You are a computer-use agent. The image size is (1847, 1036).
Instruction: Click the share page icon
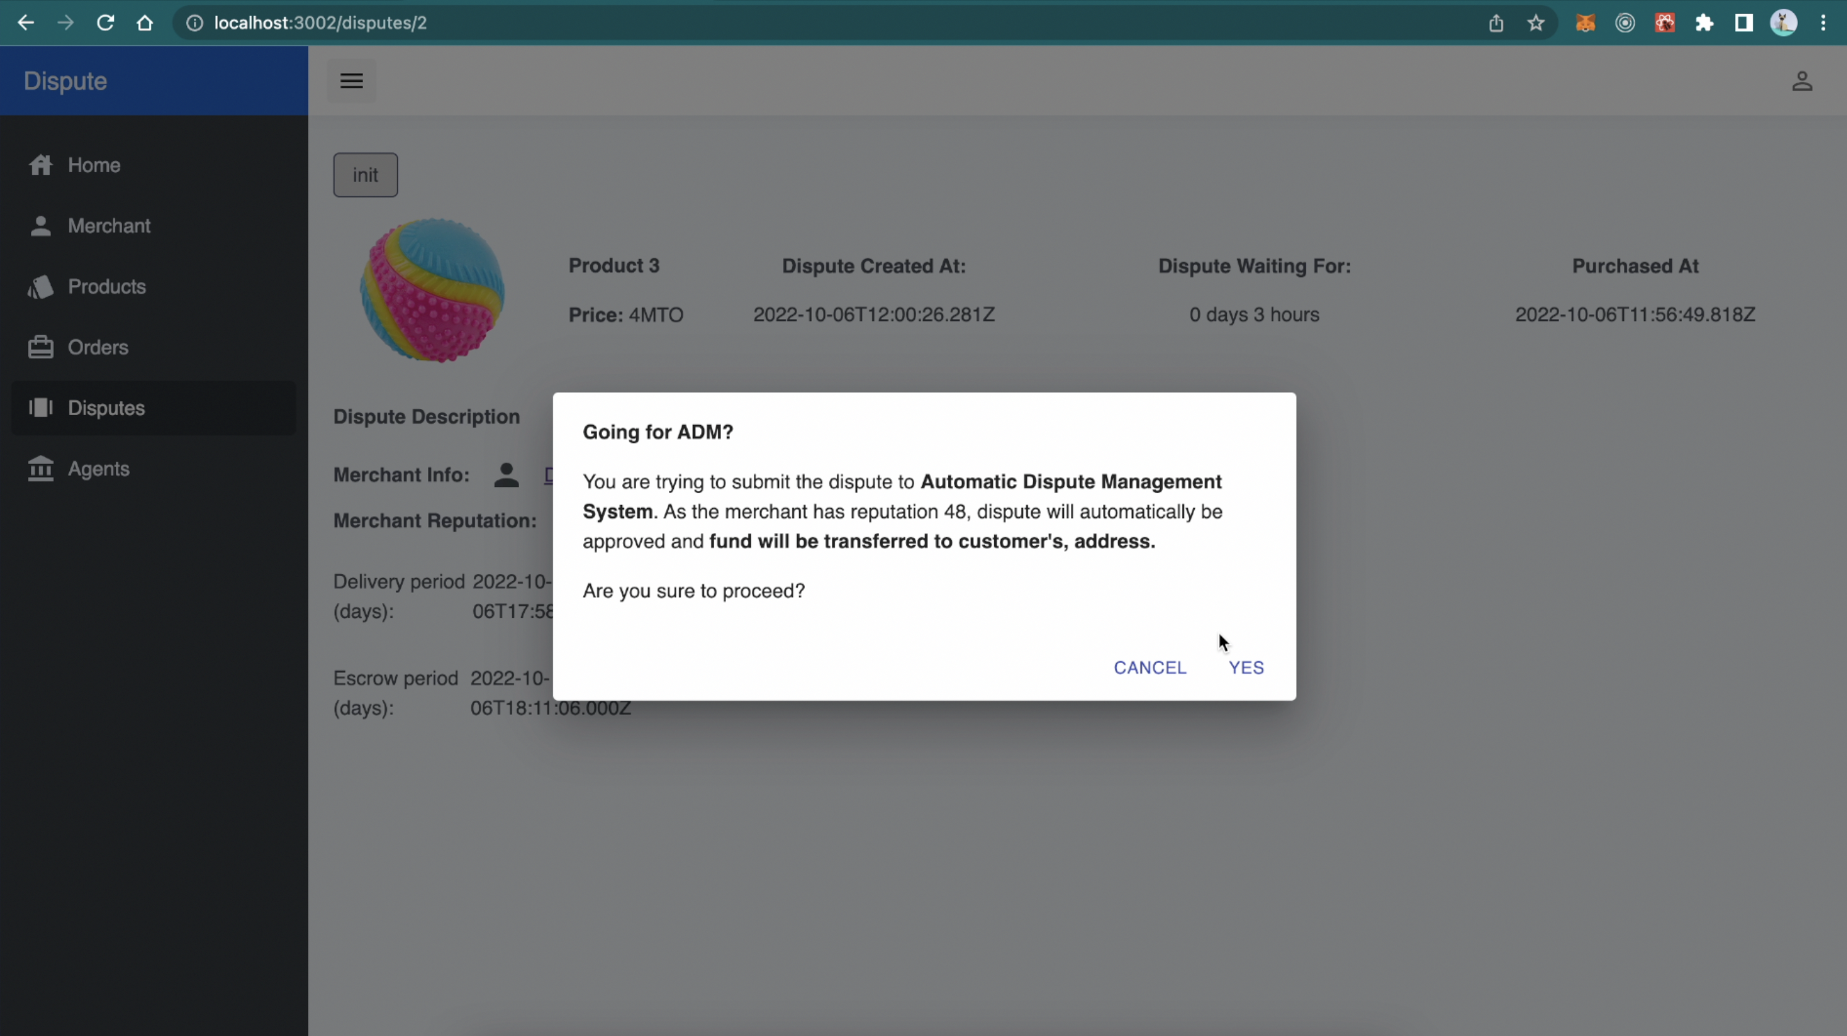coord(1496,23)
